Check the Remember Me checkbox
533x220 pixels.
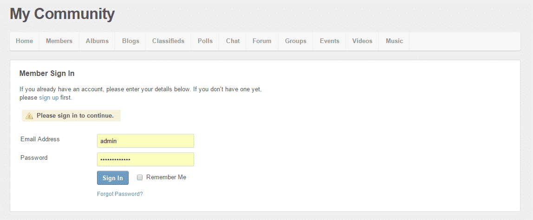pos(140,177)
